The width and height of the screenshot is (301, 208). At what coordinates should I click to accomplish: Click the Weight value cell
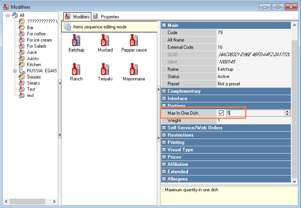tap(254, 120)
